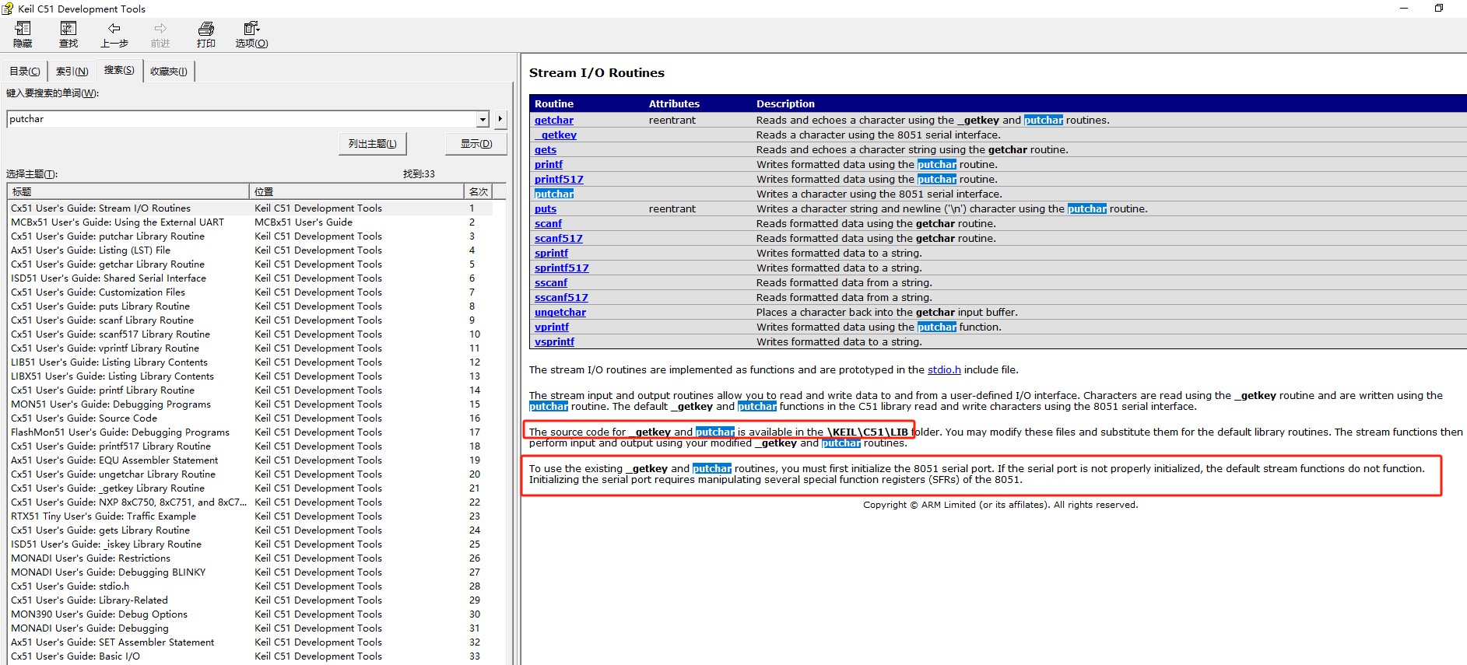Open the gets routine link
Screen dimensions: 1467x665
point(546,150)
